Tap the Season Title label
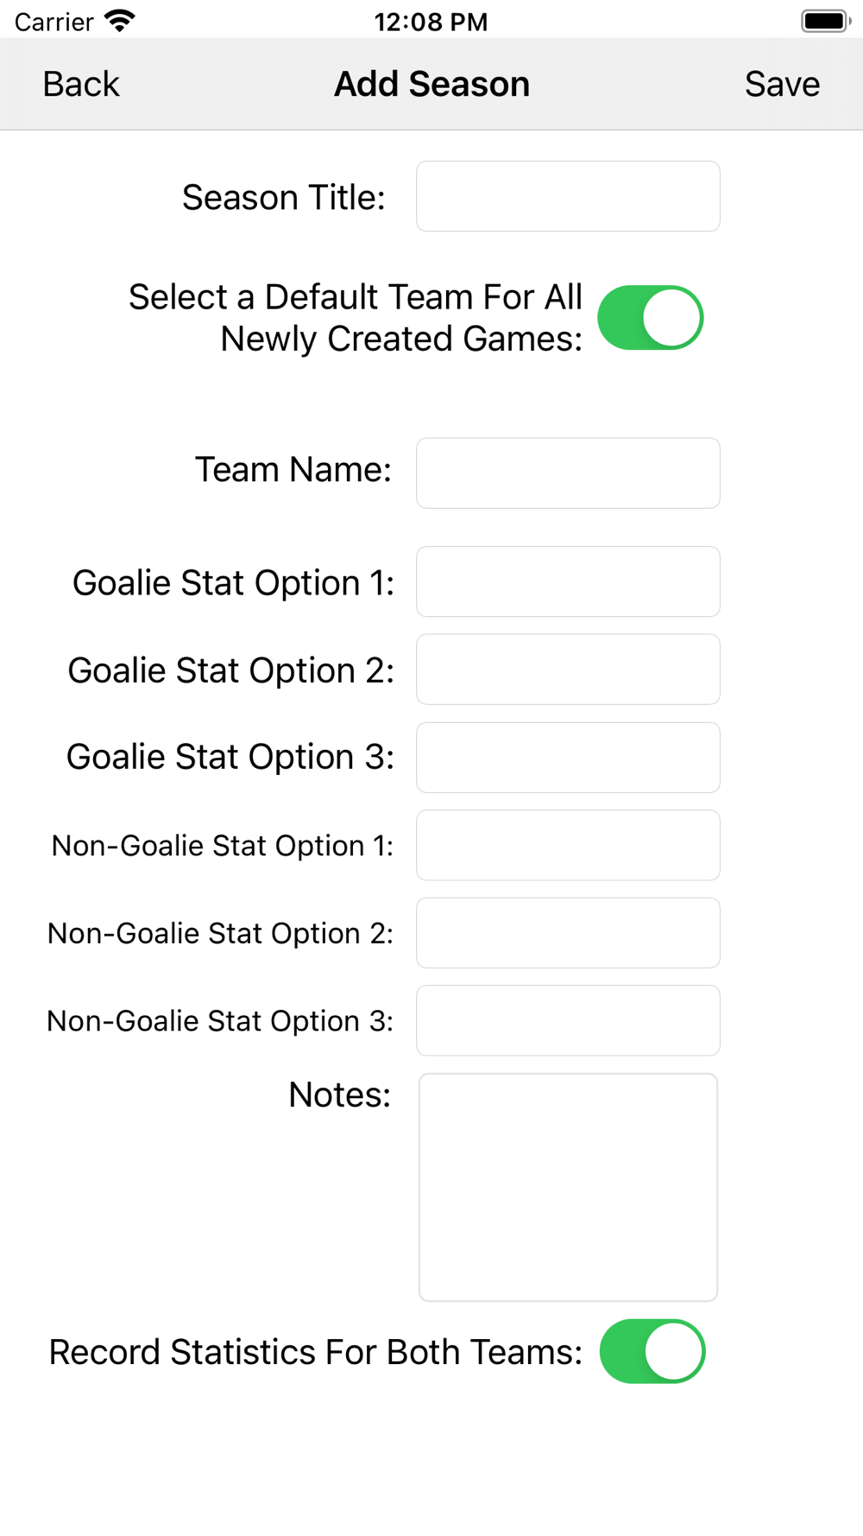This screenshot has height=1536, width=863. 283,198
